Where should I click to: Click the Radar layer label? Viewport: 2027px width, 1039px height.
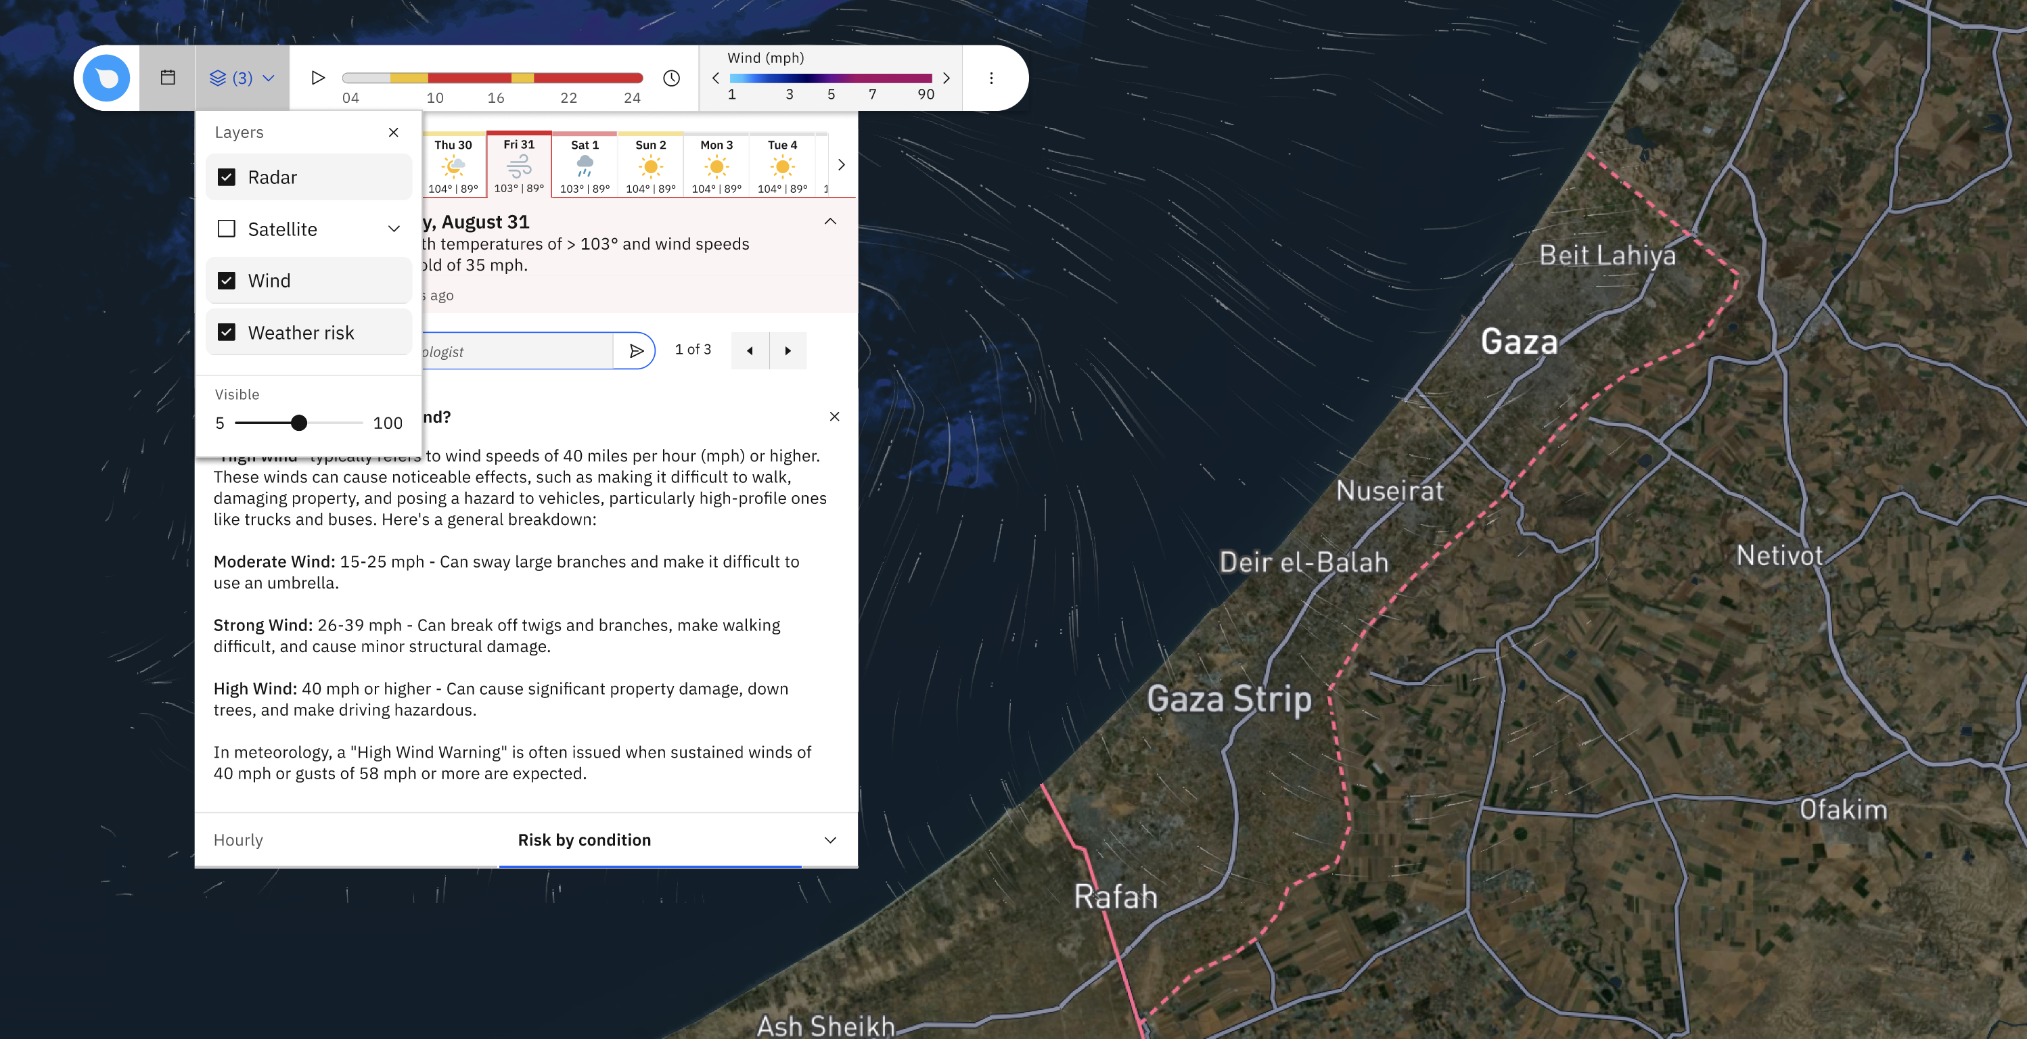click(272, 177)
